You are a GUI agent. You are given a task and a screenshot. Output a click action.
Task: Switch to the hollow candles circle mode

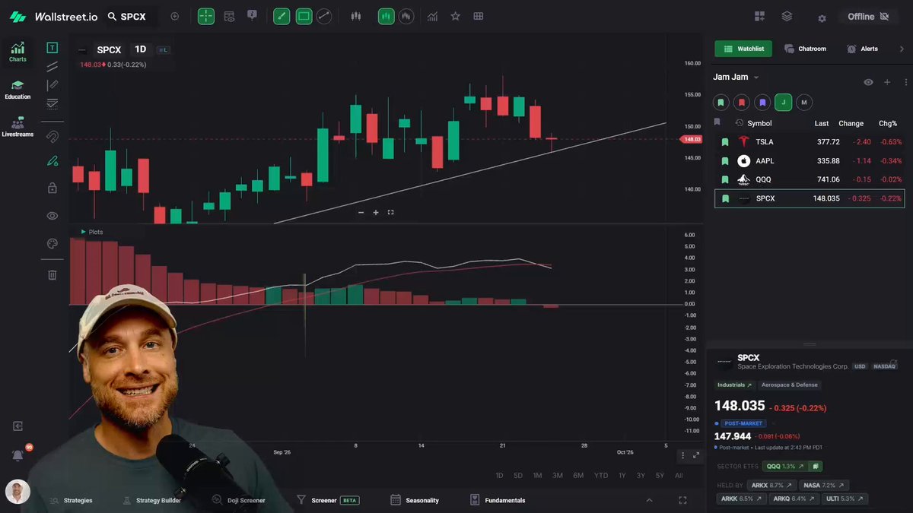[x=407, y=16]
